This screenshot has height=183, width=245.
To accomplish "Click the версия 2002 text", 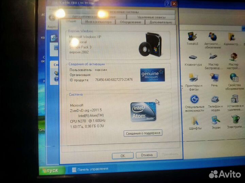I will click(79, 52).
